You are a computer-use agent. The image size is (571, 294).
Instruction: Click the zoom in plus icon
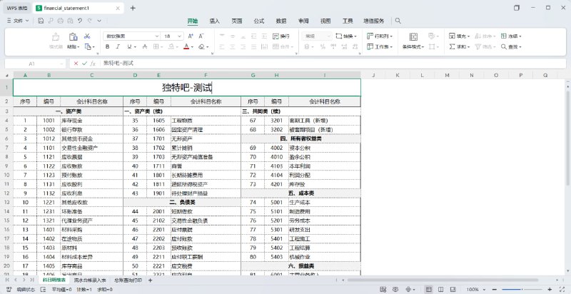550,289
